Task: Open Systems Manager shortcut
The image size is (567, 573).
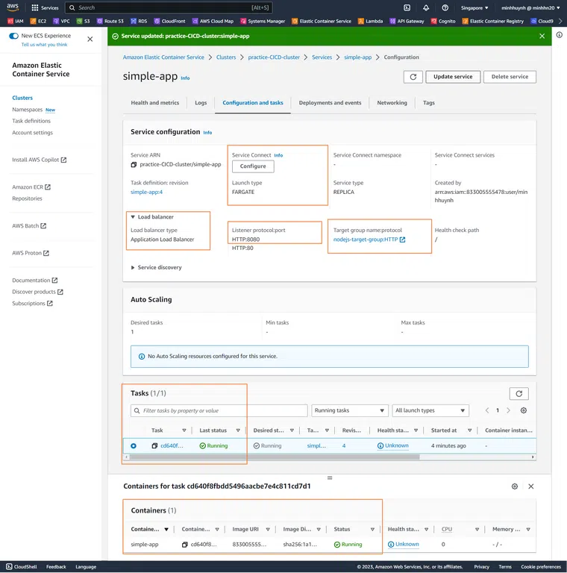Action: [x=263, y=21]
